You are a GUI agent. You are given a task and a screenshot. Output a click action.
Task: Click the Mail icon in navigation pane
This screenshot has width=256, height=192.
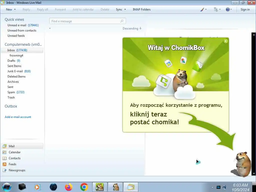(x=4, y=146)
